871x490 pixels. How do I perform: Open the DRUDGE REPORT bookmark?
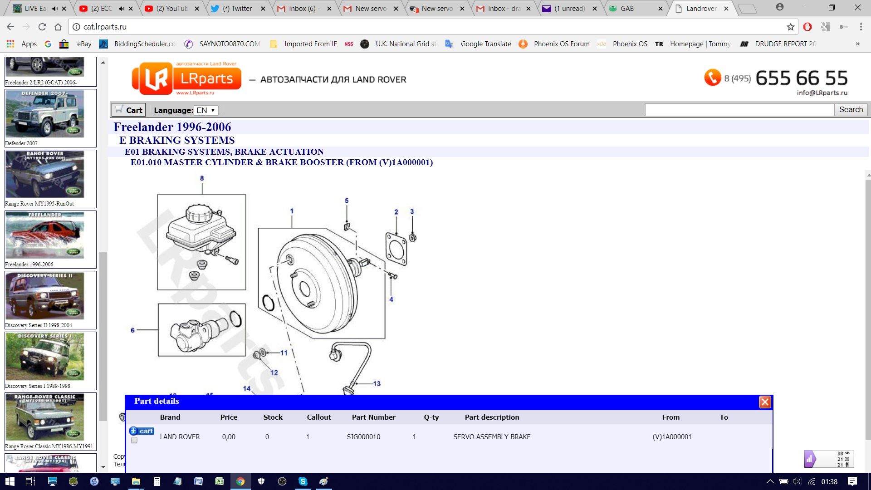click(778, 44)
